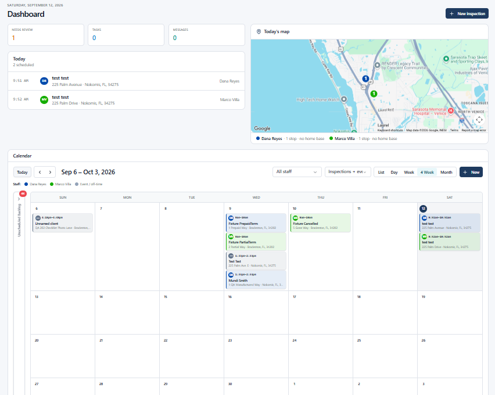This screenshot has width=495, height=395.
Task: Click the New inspection button
Action: click(467, 13)
